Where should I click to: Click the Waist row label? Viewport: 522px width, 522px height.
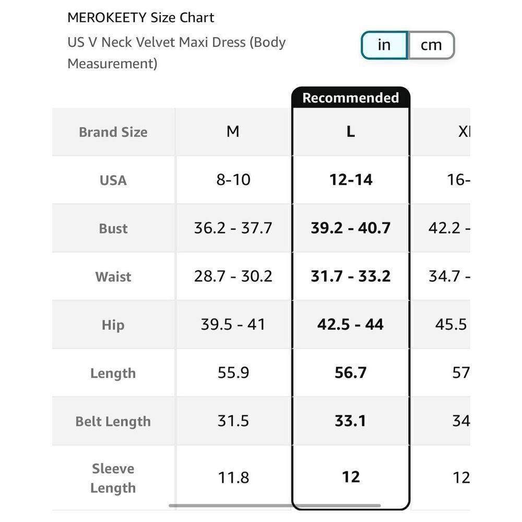click(113, 277)
